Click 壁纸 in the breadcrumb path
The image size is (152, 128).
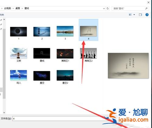pyautogui.click(x=27, y=8)
